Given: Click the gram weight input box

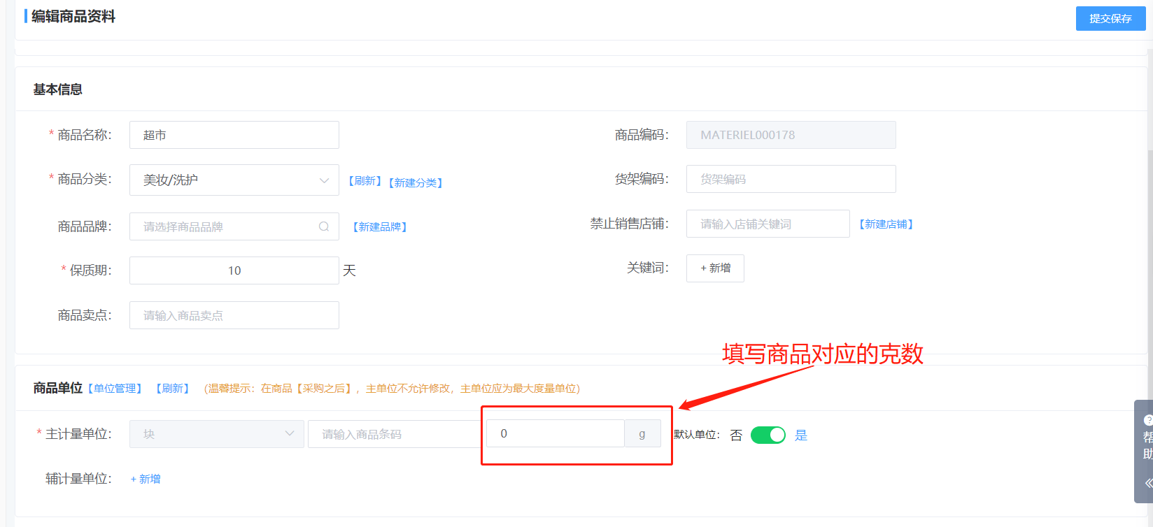Looking at the screenshot, I should coord(555,434).
